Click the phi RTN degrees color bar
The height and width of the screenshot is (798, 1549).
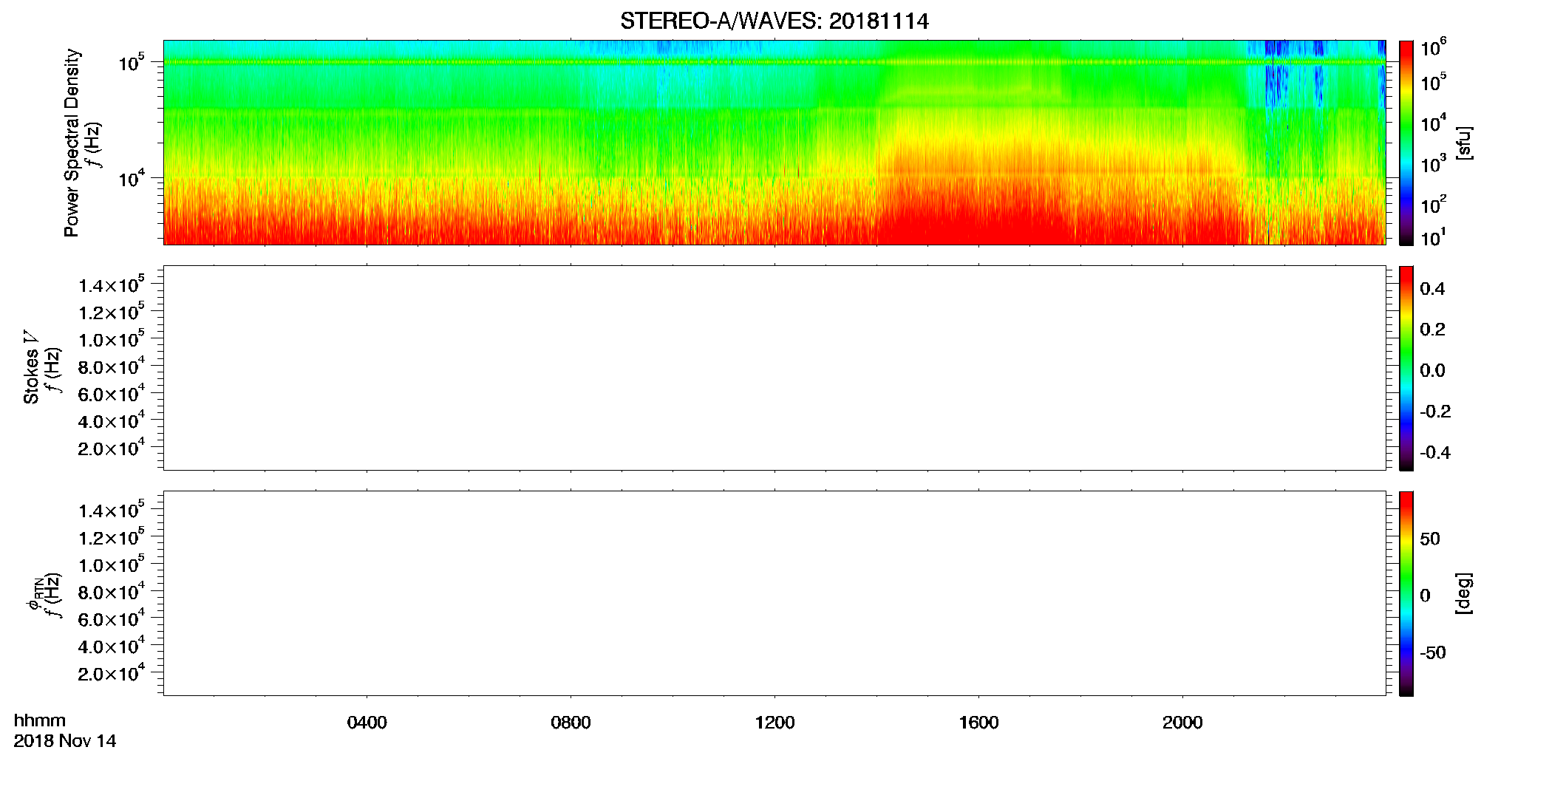pyautogui.click(x=1406, y=593)
